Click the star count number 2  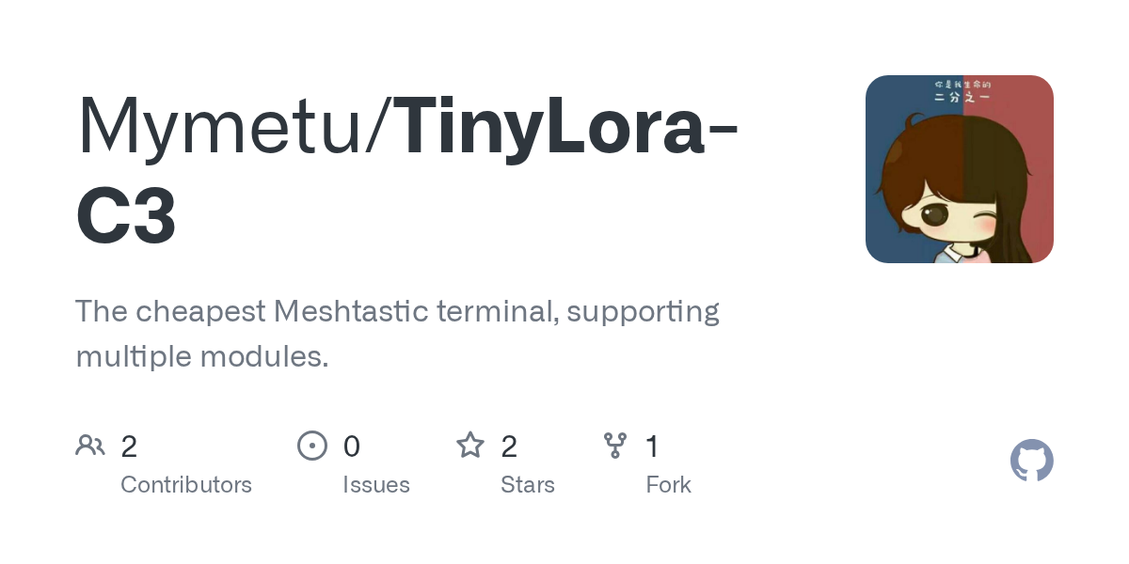pyautogui.click(x=509, y=446)
